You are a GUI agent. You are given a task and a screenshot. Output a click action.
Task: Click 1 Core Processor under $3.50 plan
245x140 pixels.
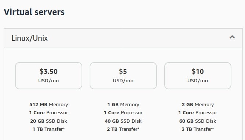tap(48, 113)
